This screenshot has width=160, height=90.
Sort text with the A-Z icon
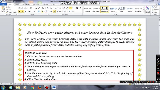pos(77,8)
